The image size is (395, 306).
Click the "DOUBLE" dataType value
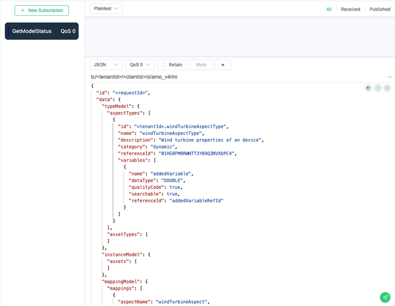[172, 181]
